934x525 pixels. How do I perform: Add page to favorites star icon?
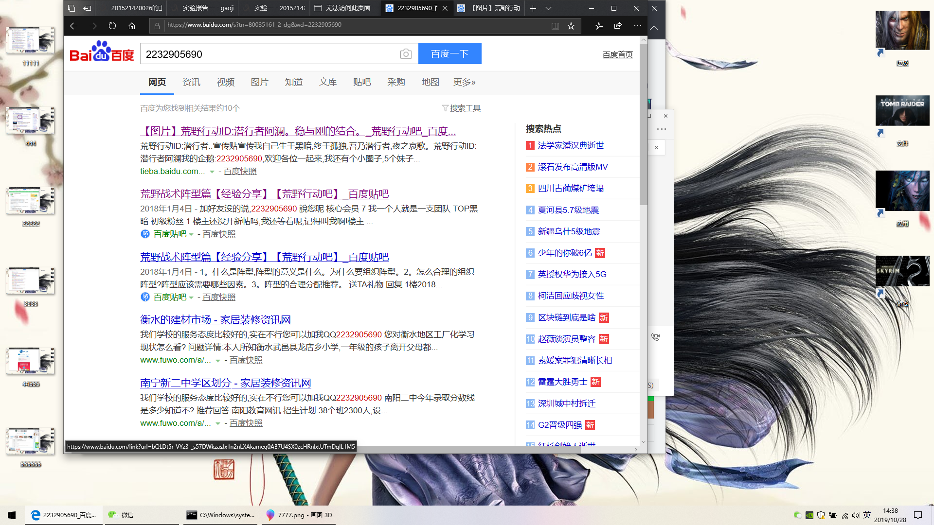point(571,26)
